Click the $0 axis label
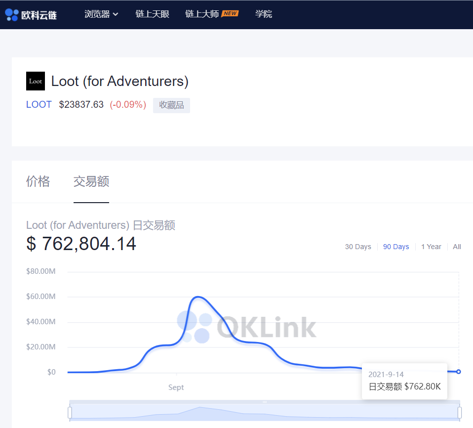 [51, 372]
